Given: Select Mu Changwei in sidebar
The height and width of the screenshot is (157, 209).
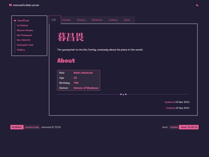Looking at the screenshot, I should 24,35.
